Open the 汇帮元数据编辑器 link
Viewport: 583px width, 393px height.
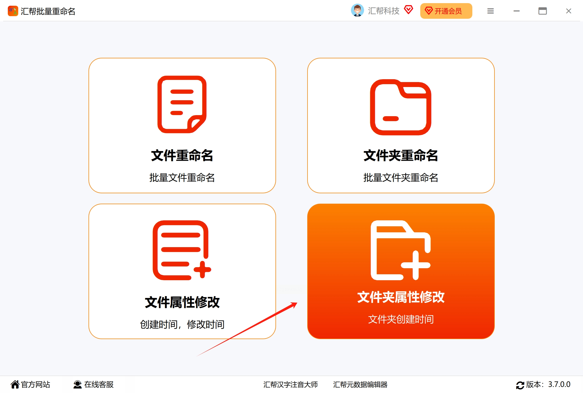(360, 384)
